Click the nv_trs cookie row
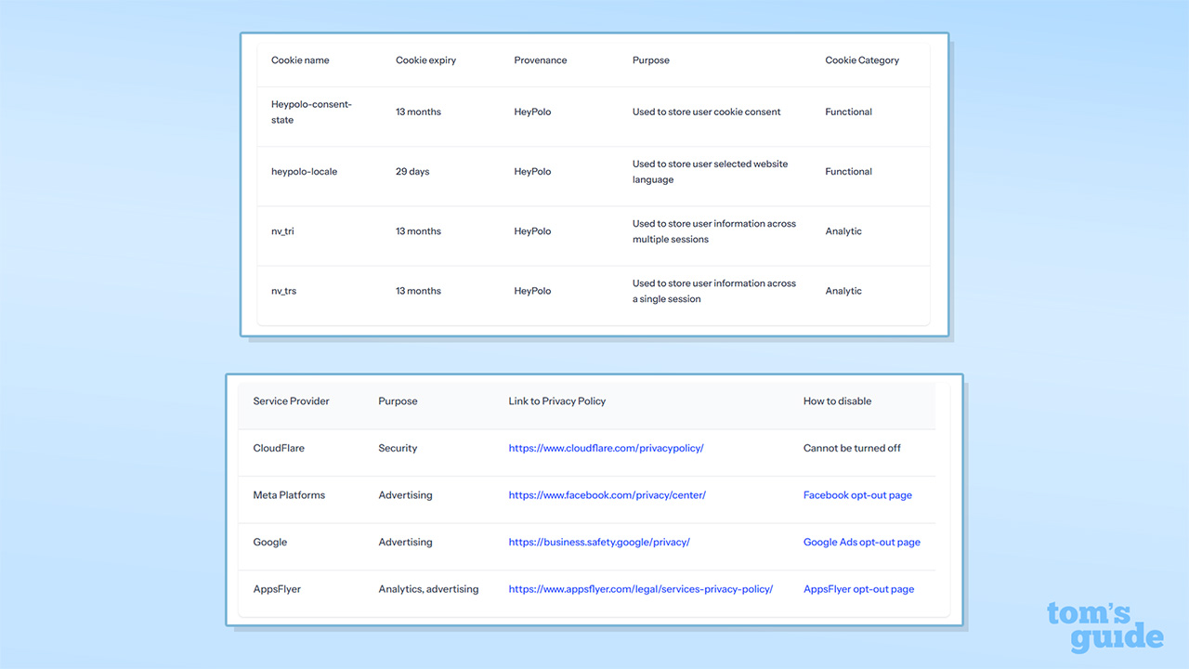 click(283, 290)
